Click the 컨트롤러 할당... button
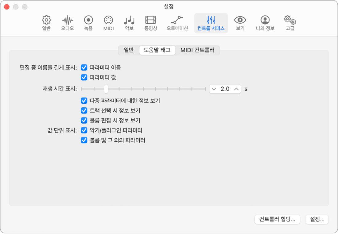The image size is (338, 234). 277,219
